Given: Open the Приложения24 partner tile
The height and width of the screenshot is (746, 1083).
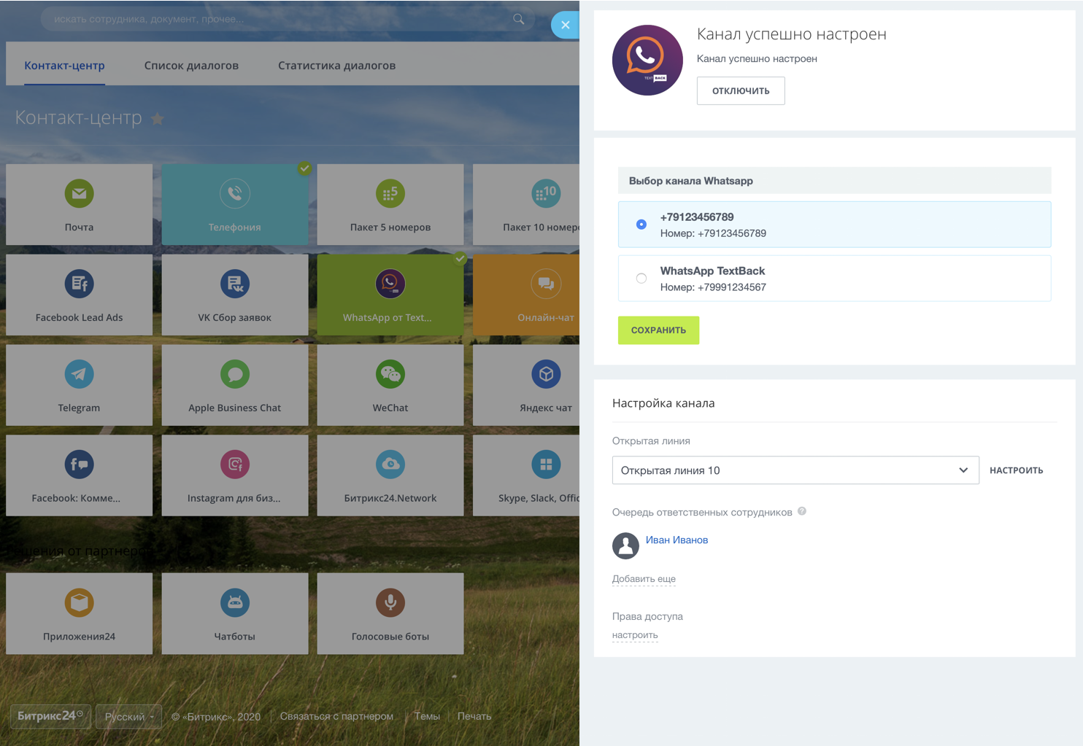Looking at the screenshot, I should [79, 613].
